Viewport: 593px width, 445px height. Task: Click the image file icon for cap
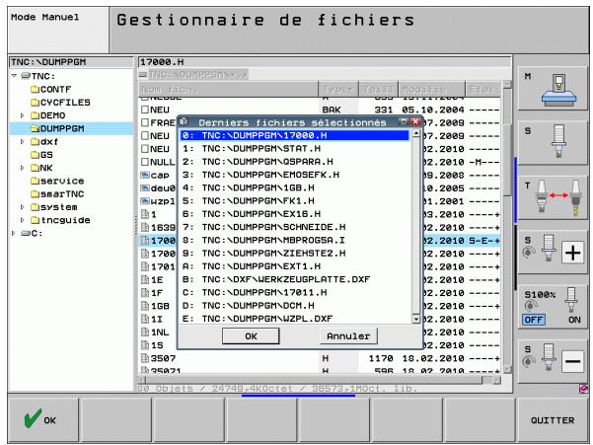point(145,175)
